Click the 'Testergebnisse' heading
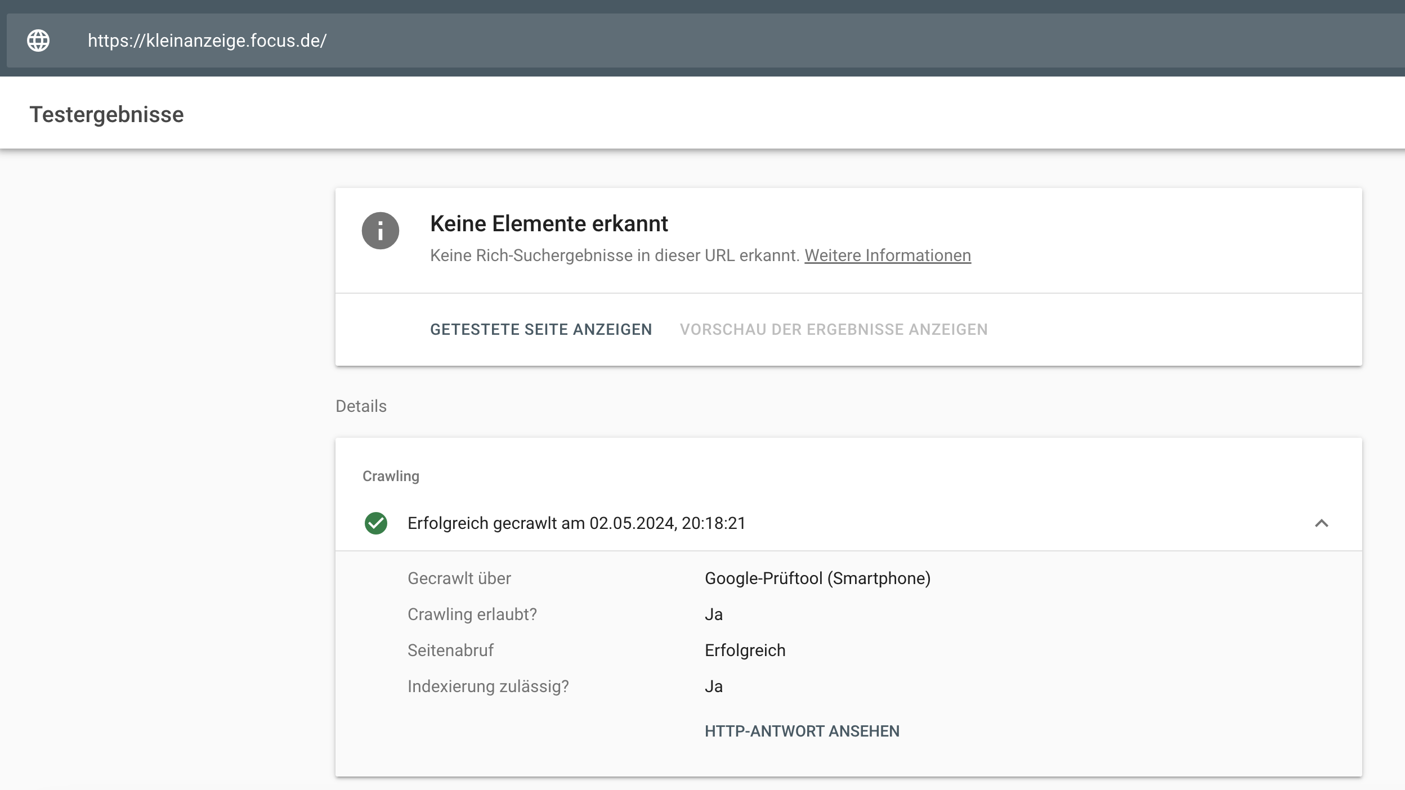The image size is (1405, 790). pos(106,113)
